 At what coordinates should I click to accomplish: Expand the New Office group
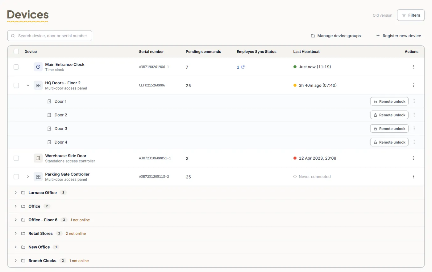click(x=16, y=247)
